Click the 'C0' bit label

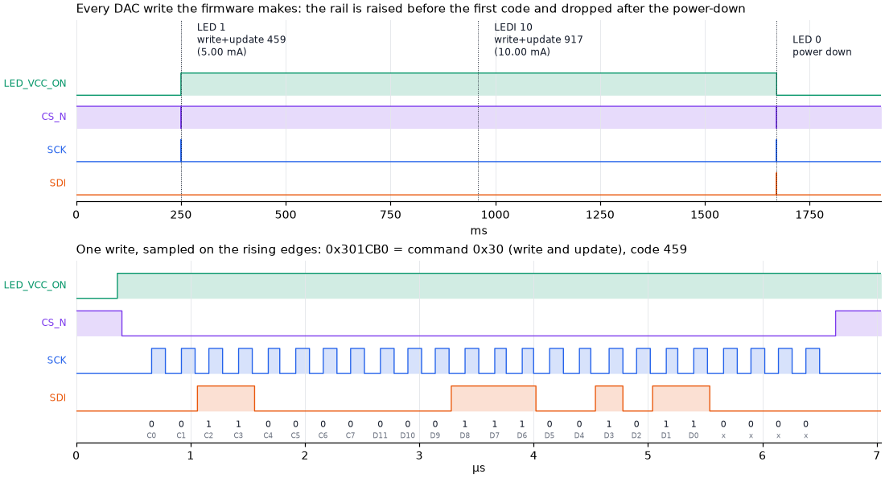pyautogui.click(x=151, y=435)
